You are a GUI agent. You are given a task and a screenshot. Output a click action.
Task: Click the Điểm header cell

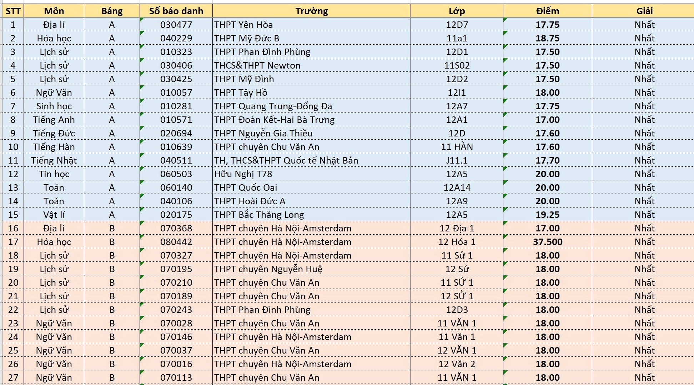(x=547, y=11)
